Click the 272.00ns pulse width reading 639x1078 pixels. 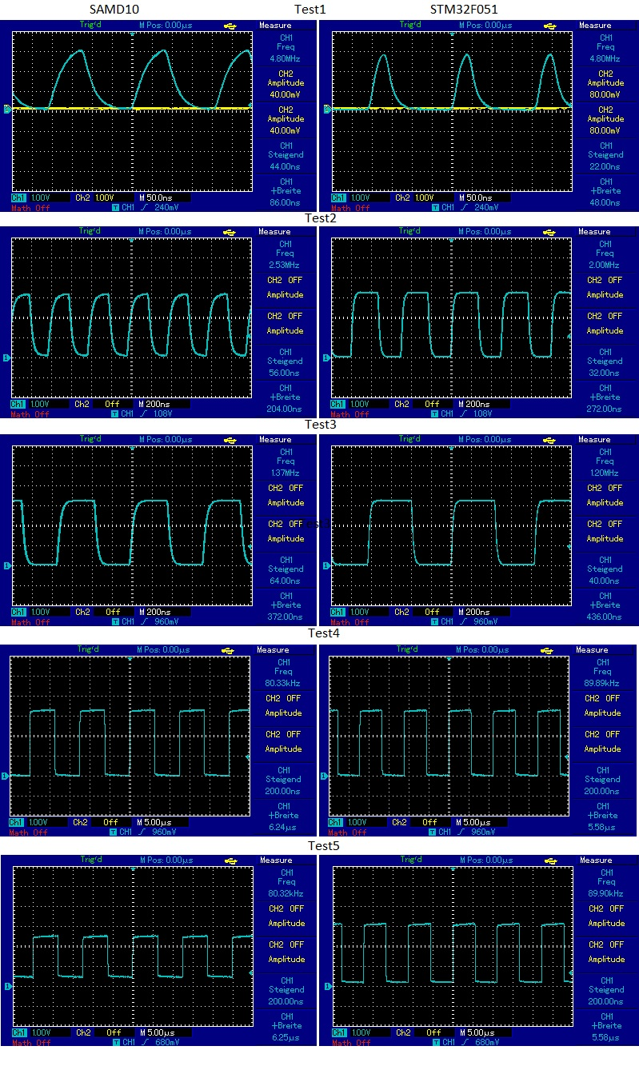tap(605, 409)
